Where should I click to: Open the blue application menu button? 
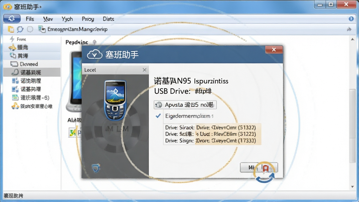point(12,19)
